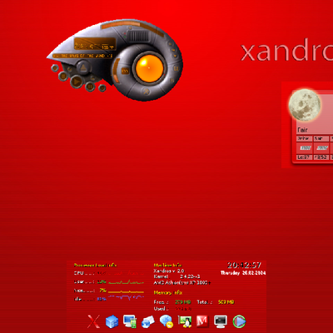Click the AMD Athlon XP processor line
Viewport: 333px width, 333px height.
[182, 283]
